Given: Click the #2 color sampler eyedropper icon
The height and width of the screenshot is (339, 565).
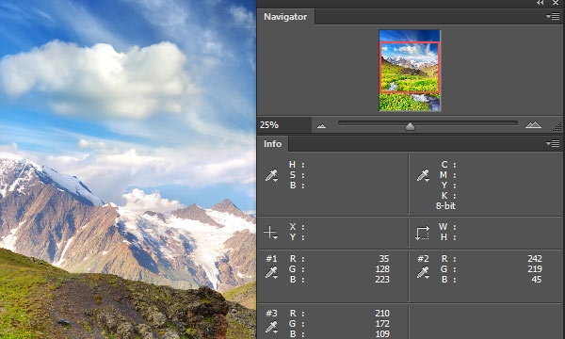Looking at the screenshot, I should [423, 272].
